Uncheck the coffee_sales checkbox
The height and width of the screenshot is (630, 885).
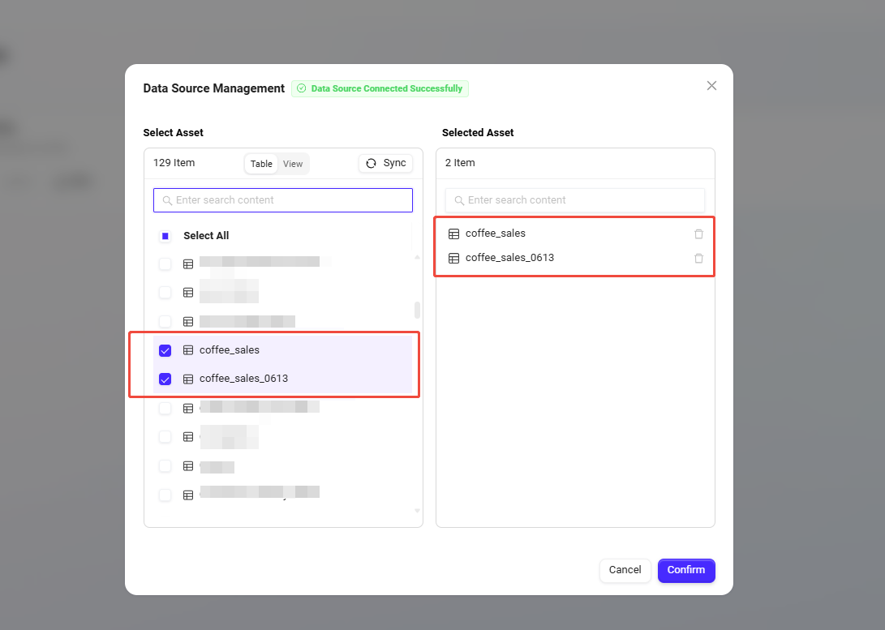[x=165, y=350]
